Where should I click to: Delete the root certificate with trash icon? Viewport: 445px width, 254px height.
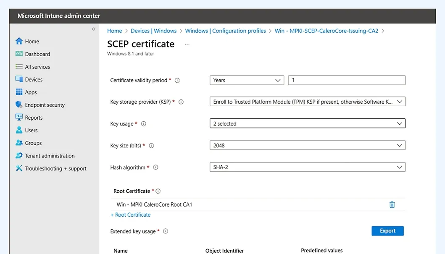[x=392, y=205]
